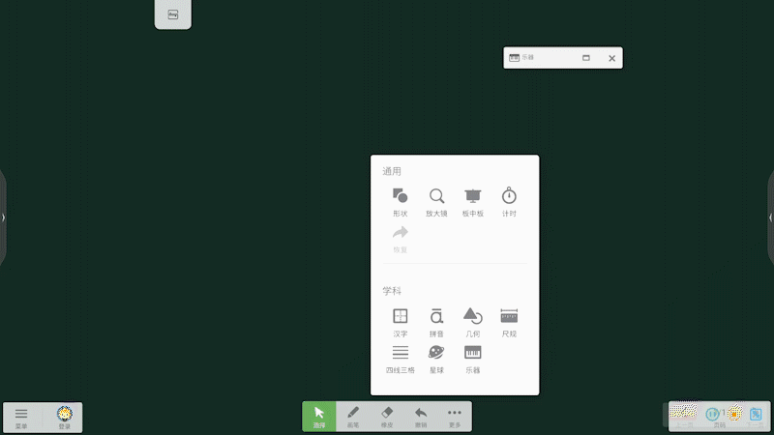This screenshot has height=435, width=774.
Task: Open the 汉字 Chinese character grid
Action: coord(400,321)
